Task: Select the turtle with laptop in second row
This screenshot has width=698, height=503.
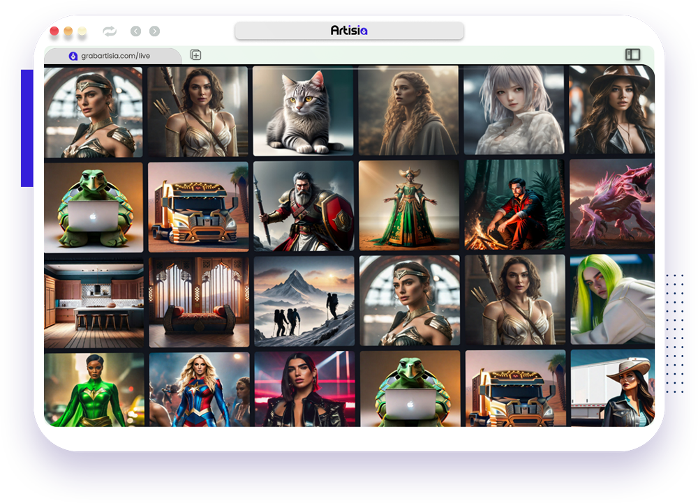Action: (x=94, y=207)
